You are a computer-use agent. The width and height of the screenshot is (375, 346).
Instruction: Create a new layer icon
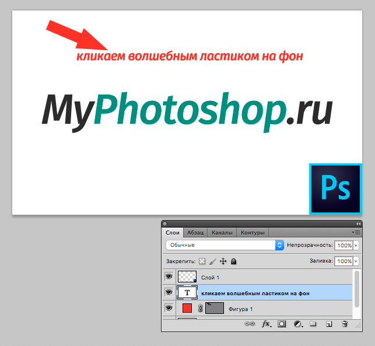pyautogui.click(x=329, y=324)
